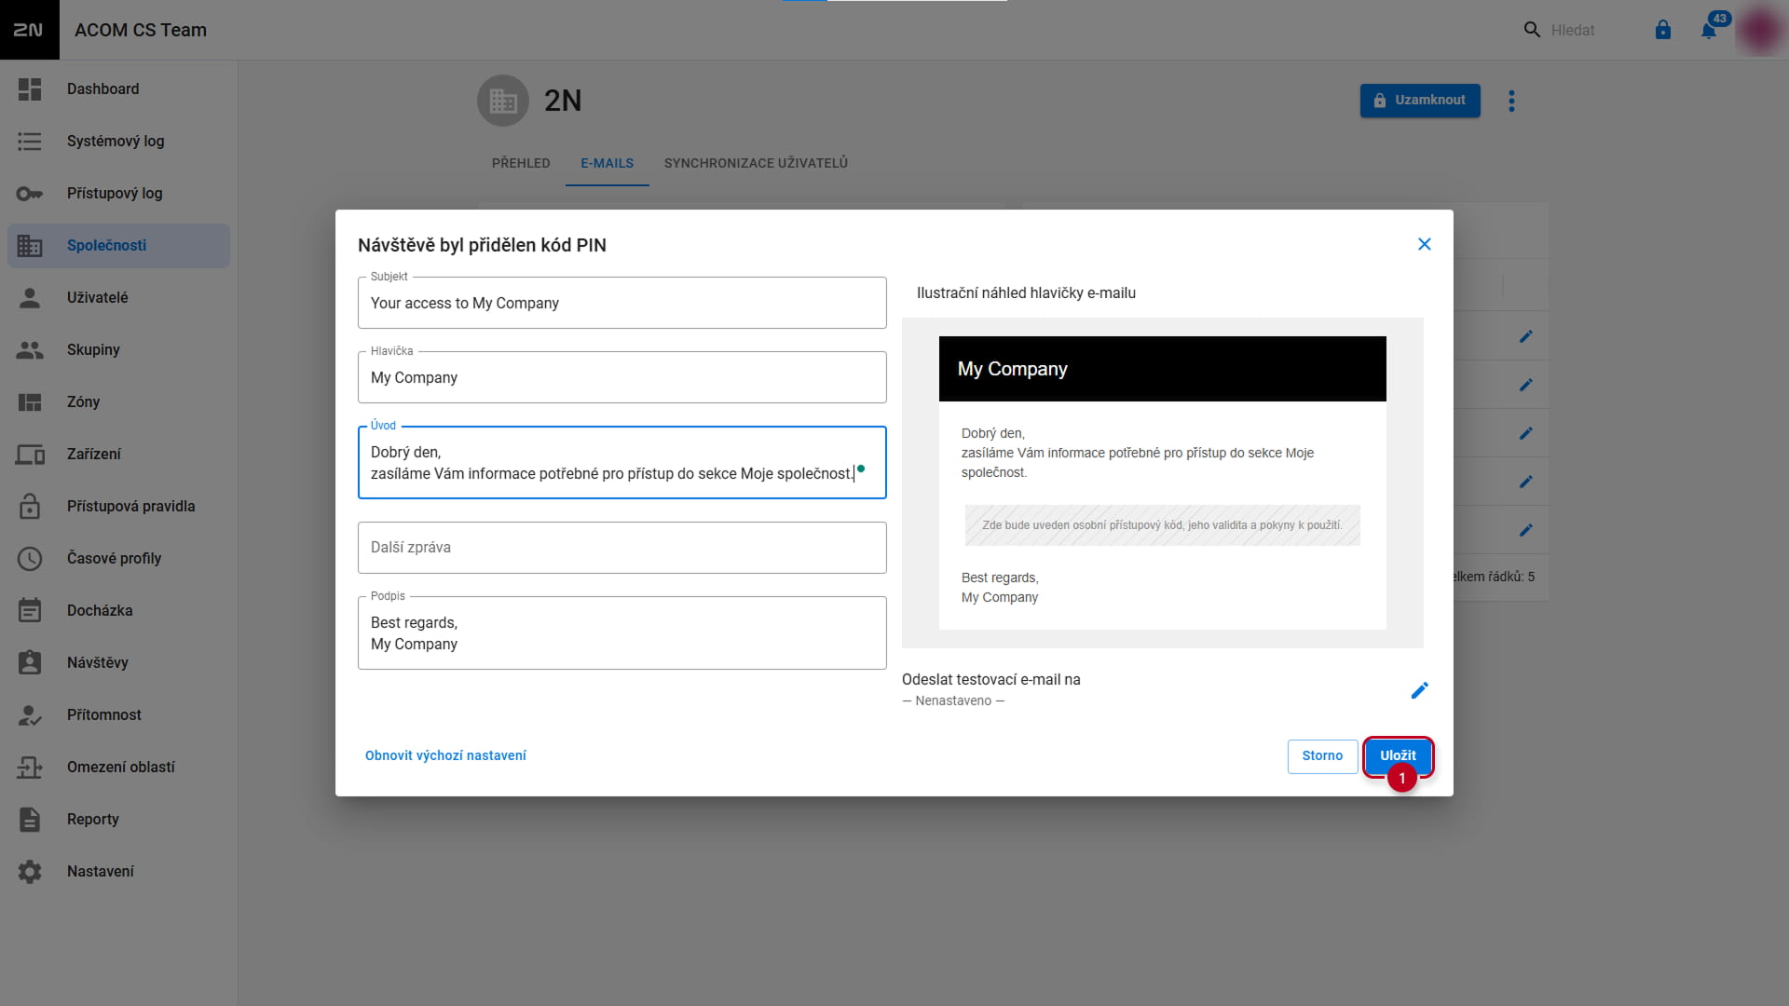
Task: Open notifications bell with 43 badge
Action: point(1709,30)
